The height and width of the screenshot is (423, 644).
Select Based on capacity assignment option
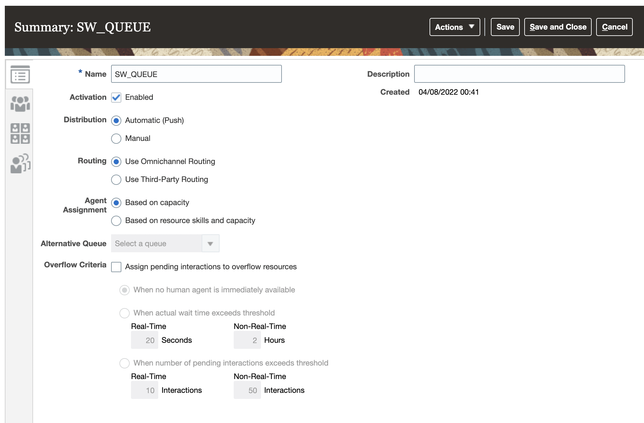point(116,203)
